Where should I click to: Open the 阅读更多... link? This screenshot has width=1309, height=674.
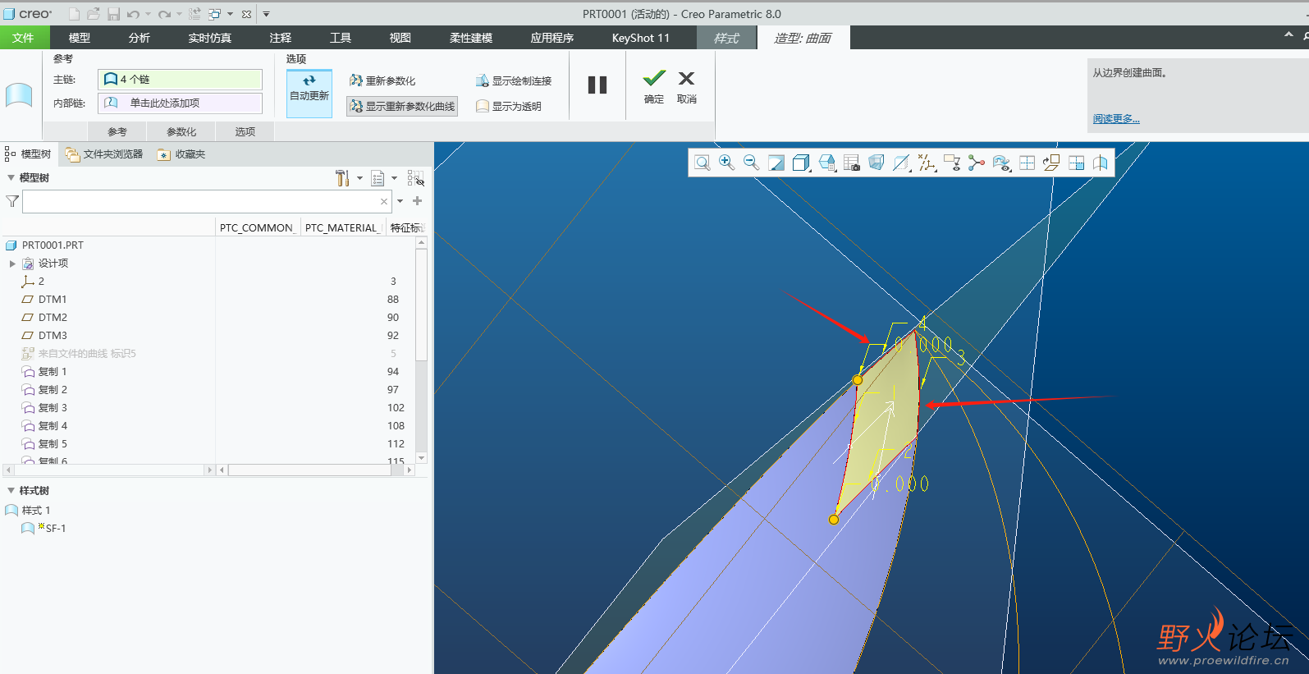(x=1116, y=119)
